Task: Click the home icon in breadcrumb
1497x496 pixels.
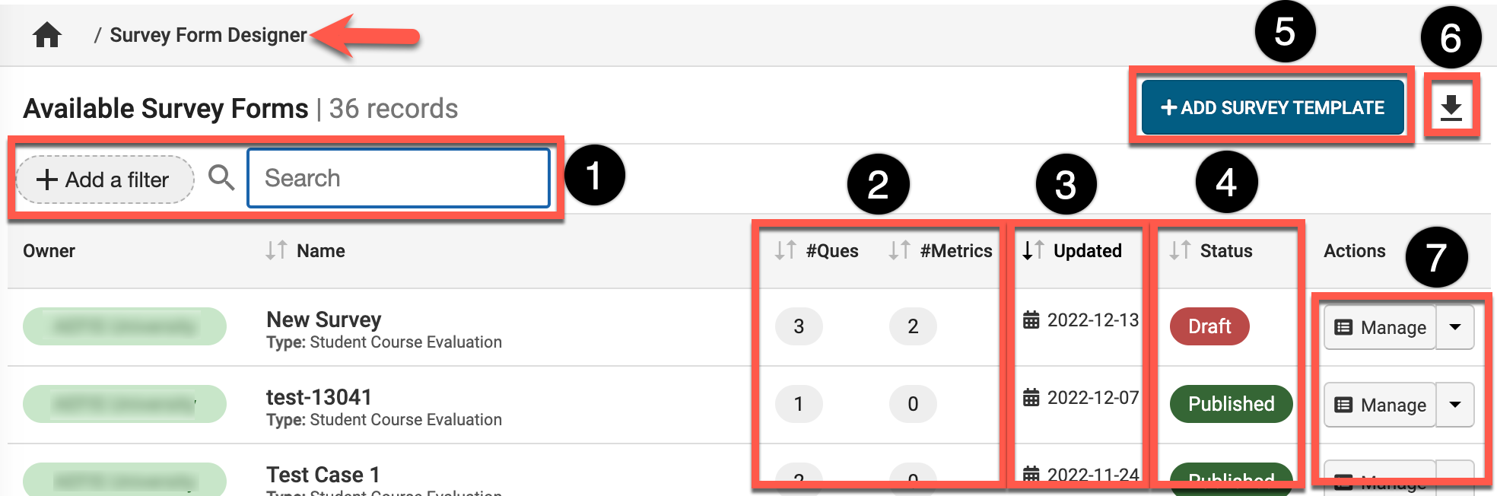Action: tap(47, 35)
